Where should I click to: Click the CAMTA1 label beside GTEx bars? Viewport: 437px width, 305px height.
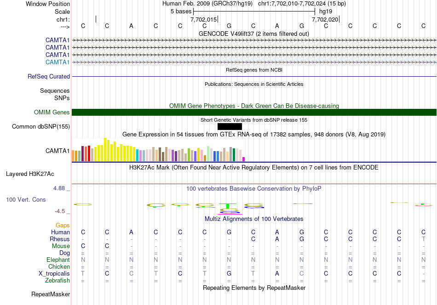point(57,151)
